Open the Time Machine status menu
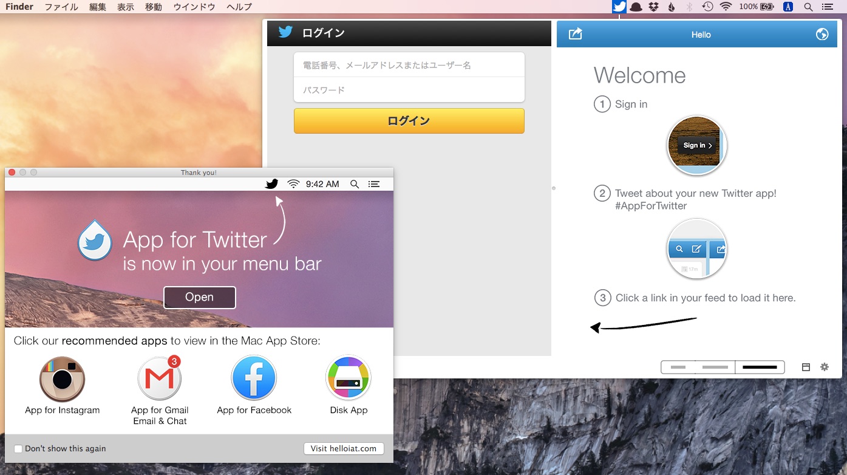Image resolution: width=847 pixels, height=475 pixels. [x=707, y=7]
